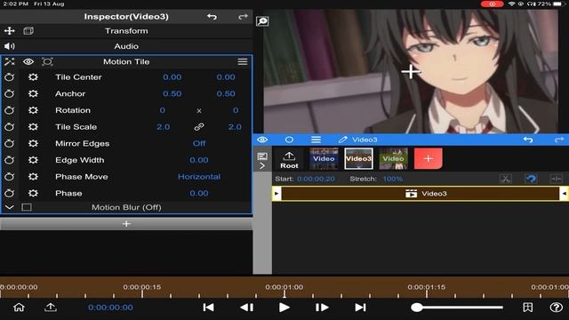Open gear options for Phase Move

(x=33, y=177)
